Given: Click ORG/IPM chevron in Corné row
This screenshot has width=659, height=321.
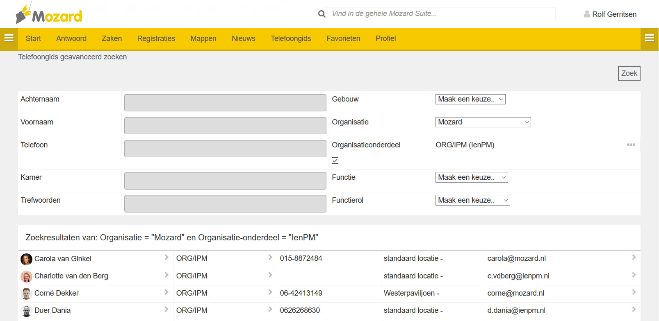Looking at the screenshot, I should pyautogui.click(x=270, y=292).
